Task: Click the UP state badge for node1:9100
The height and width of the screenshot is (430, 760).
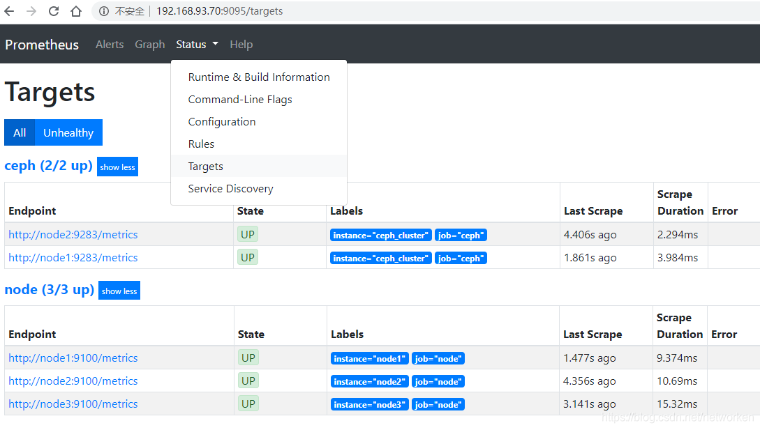Action: coord(248,358)
